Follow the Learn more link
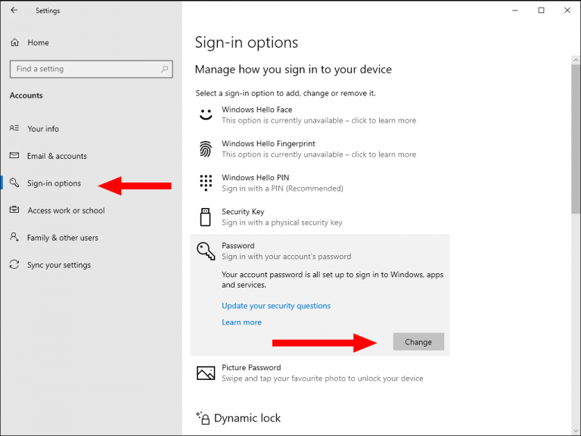 click(241, 322)
